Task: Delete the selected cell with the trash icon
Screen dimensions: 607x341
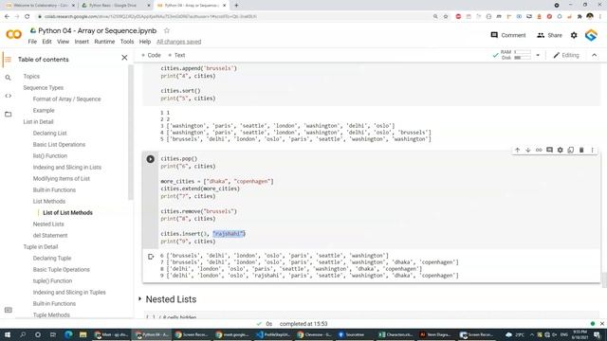Action: pos(581,150)
